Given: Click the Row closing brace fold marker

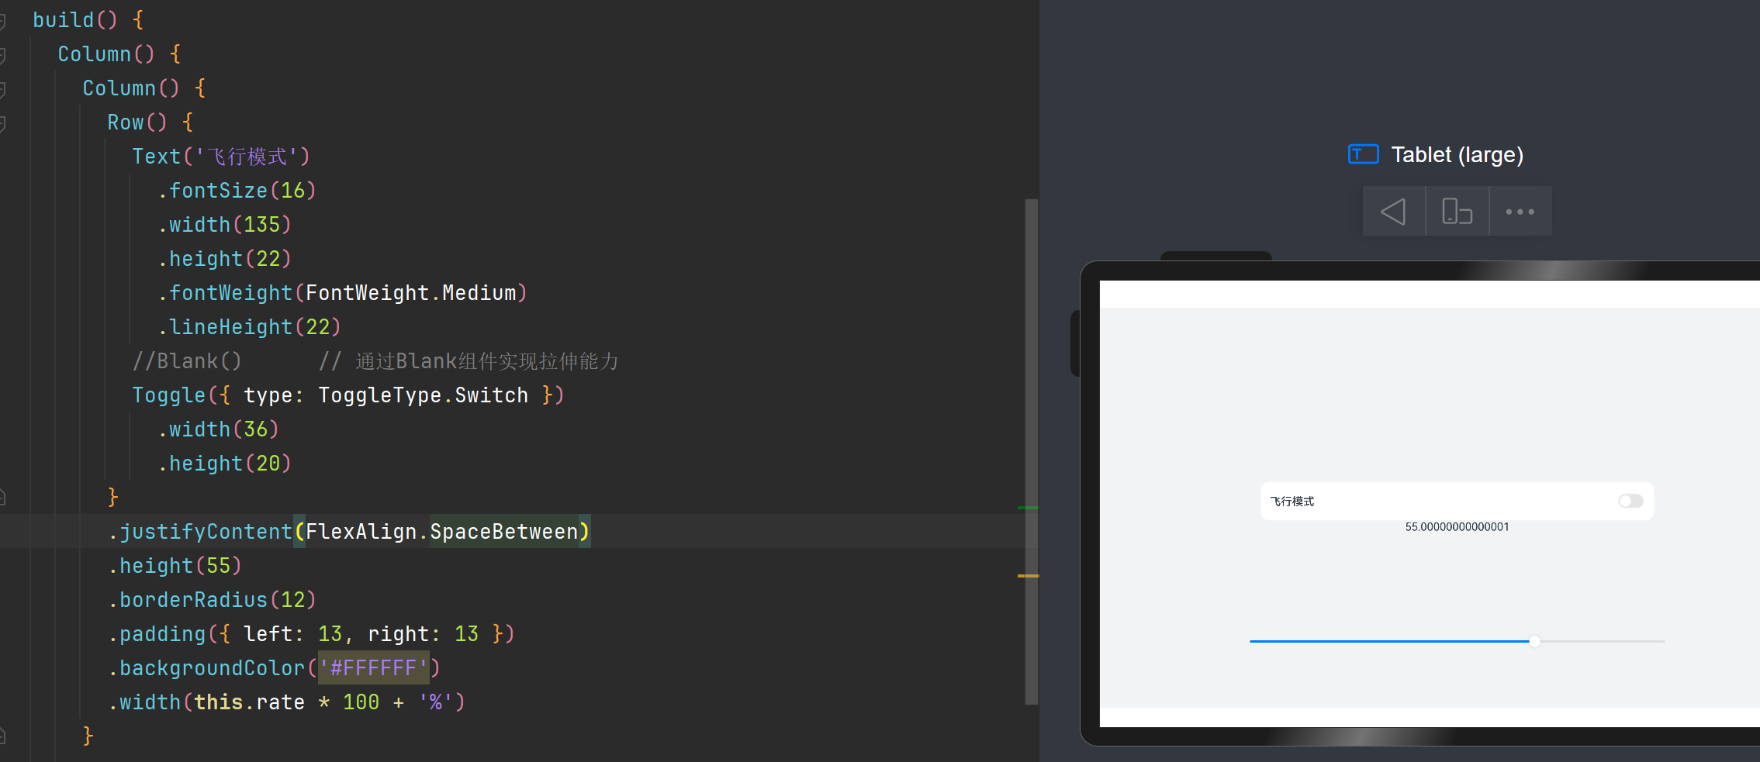Looking at the screenshot, I should [3, 497].
